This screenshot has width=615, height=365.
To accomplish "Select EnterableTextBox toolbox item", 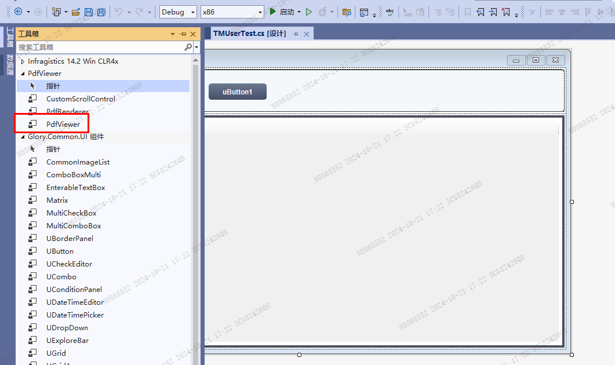I will (103, 187).
